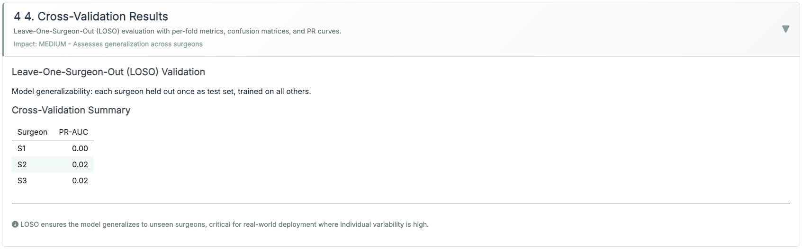
Task: Select the S1 surgeon row
Action: 22,148
